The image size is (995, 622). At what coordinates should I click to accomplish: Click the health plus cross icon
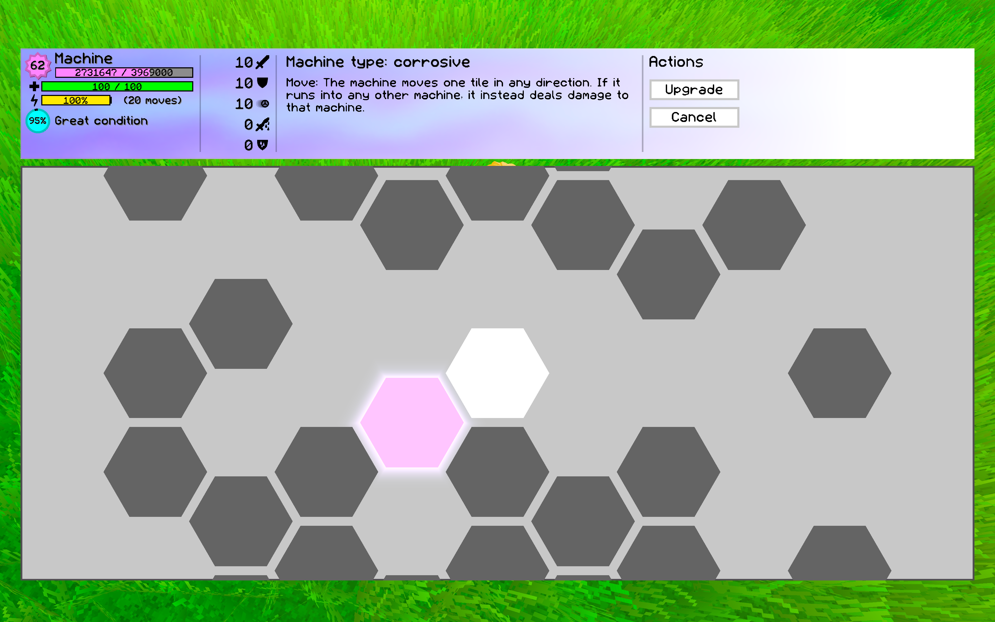pos(34,86)
